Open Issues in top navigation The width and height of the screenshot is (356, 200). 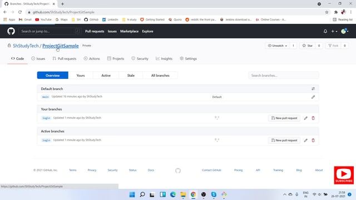point(112,31)
